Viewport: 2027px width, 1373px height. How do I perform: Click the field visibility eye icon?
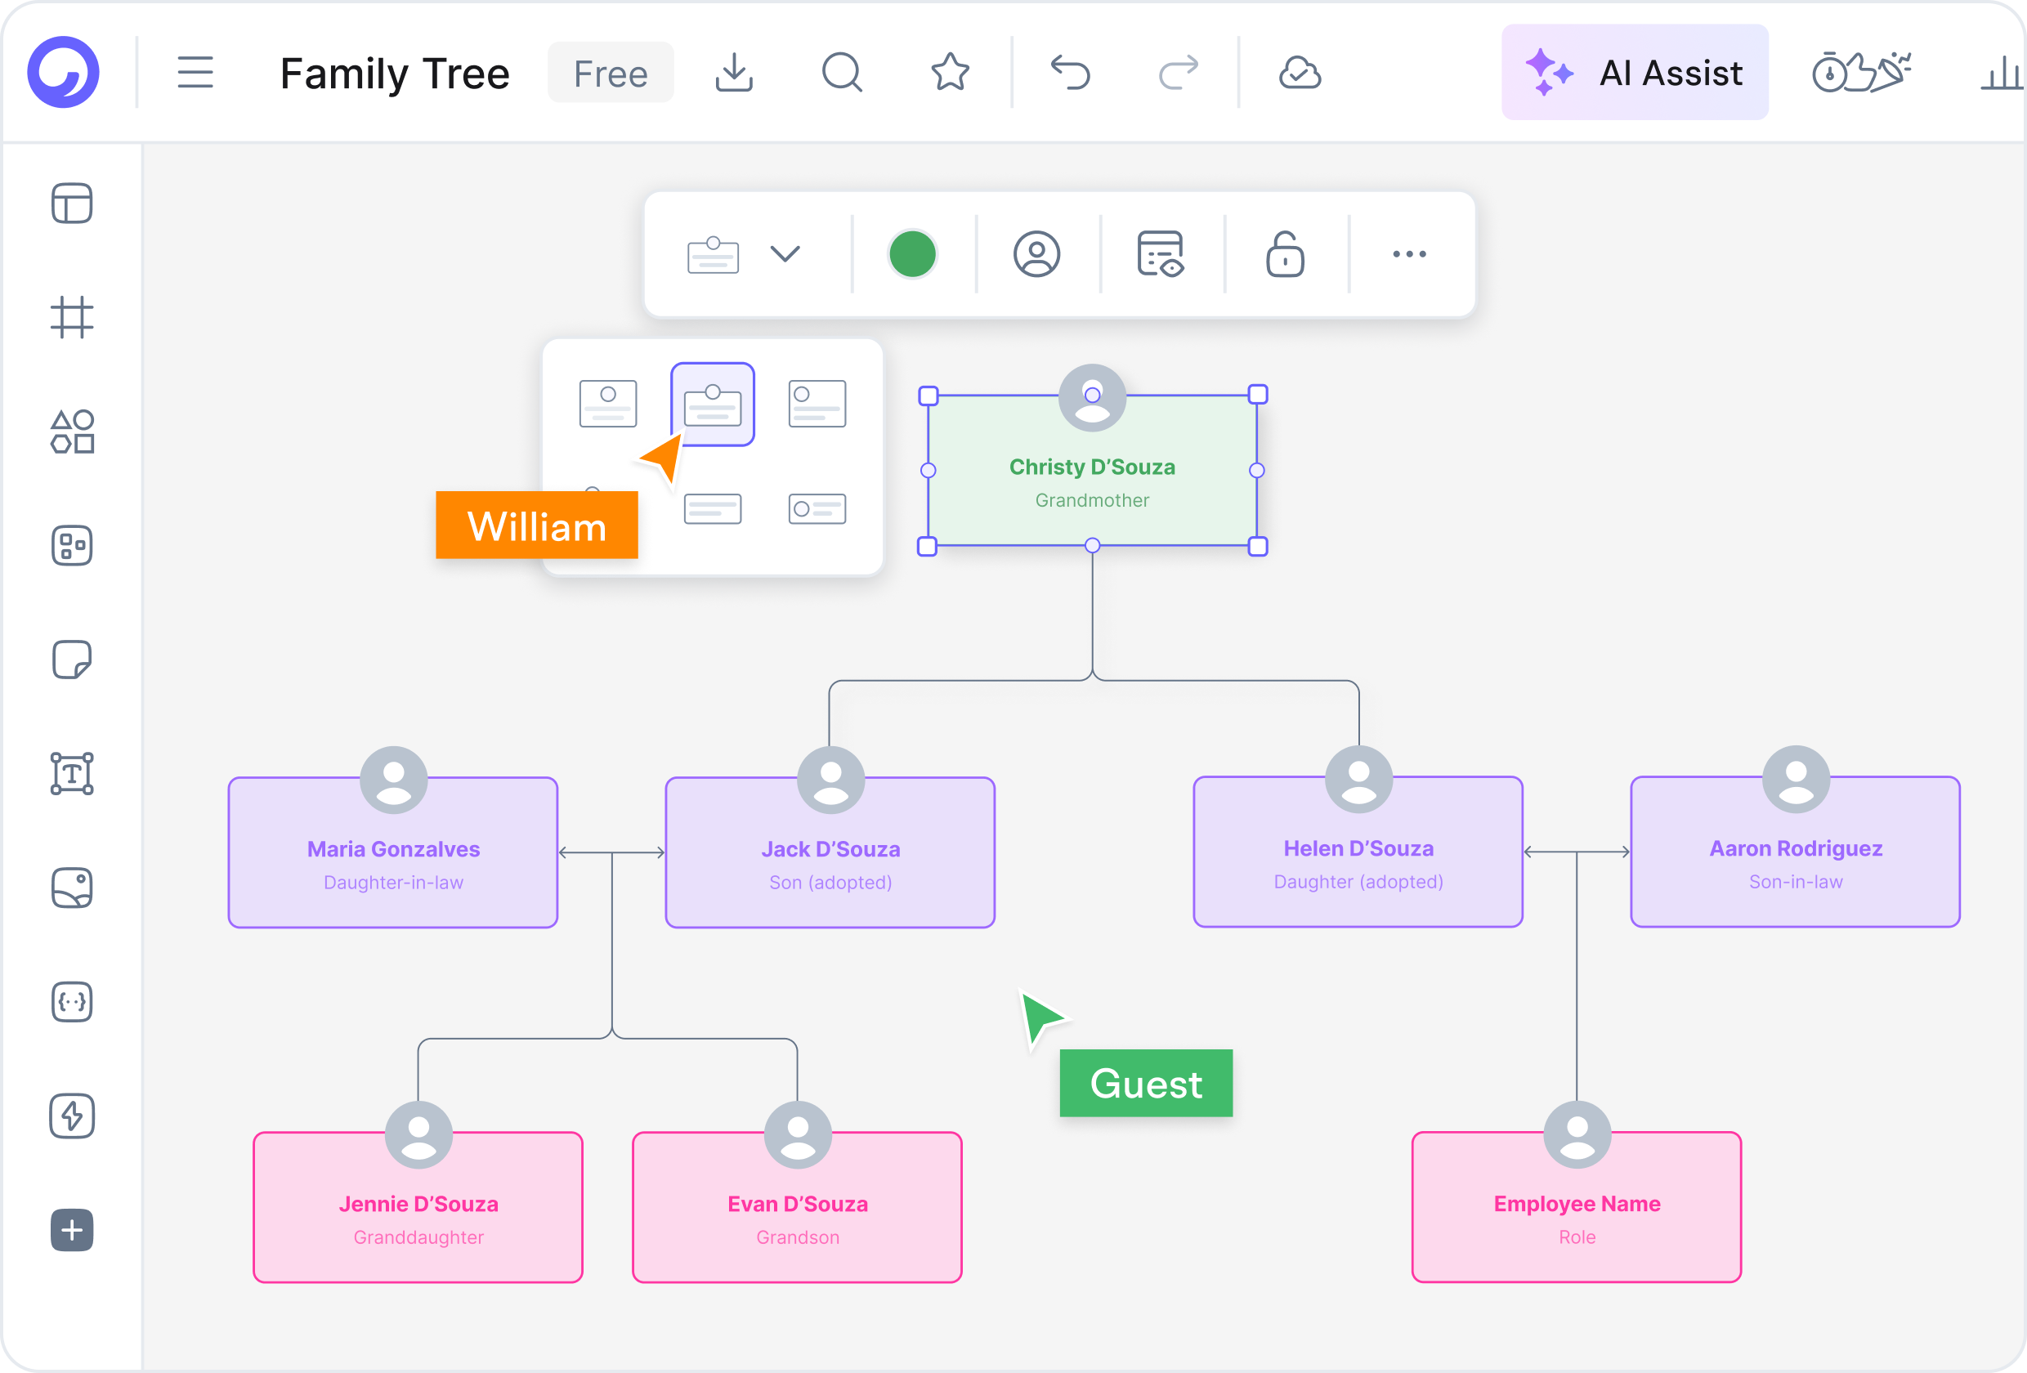click(x=1161, y=254)
